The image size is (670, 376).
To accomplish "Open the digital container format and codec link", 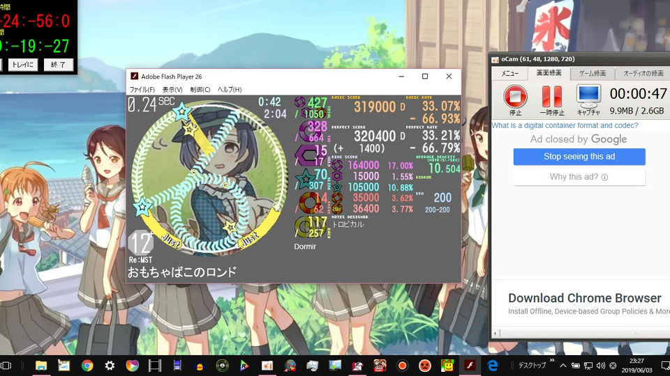I will click(x=565, y=125).
